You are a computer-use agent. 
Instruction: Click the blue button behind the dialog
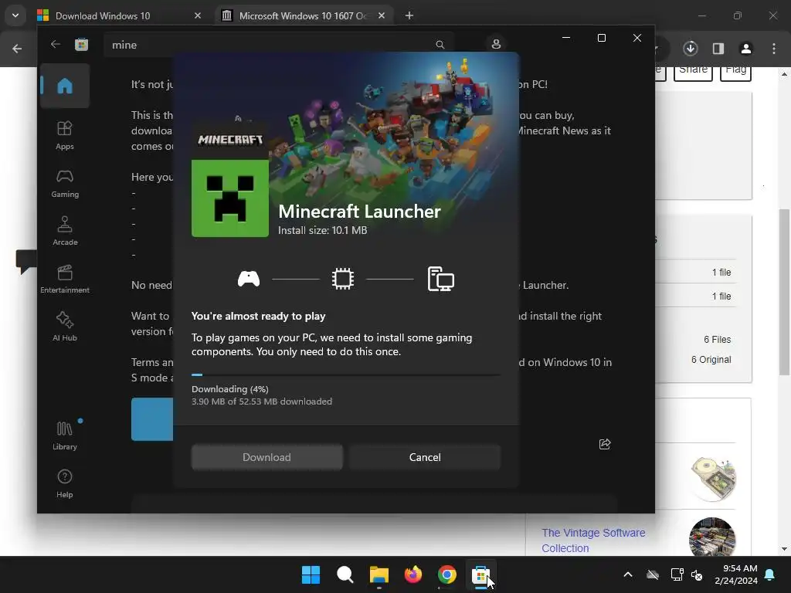152,419
